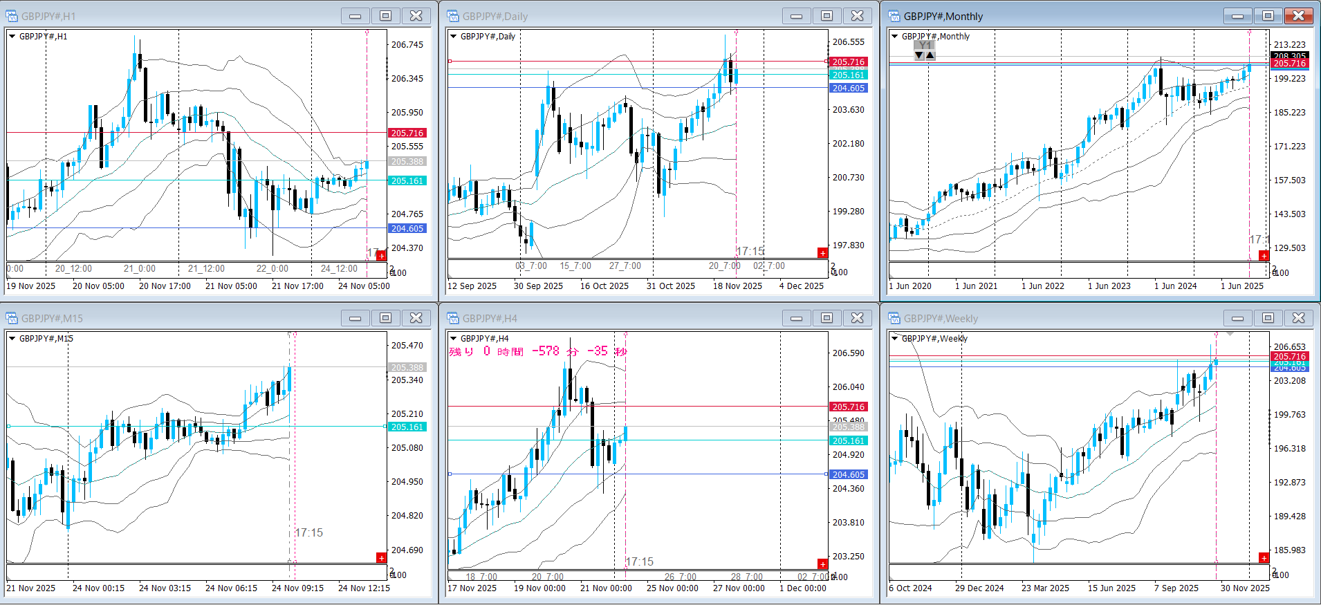Expand the GBPJPY#,H1 chart dropdown triangle
Viewport: 1321px width, 605px height.
click(x=12, y=37)
